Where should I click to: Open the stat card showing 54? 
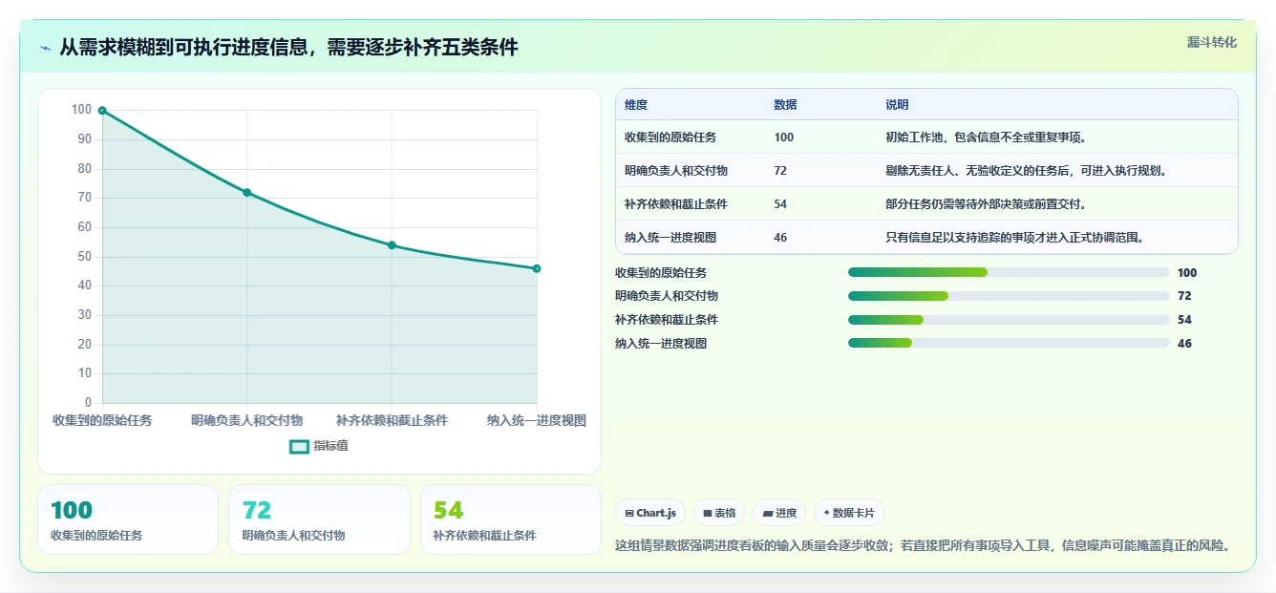(511, 519)
